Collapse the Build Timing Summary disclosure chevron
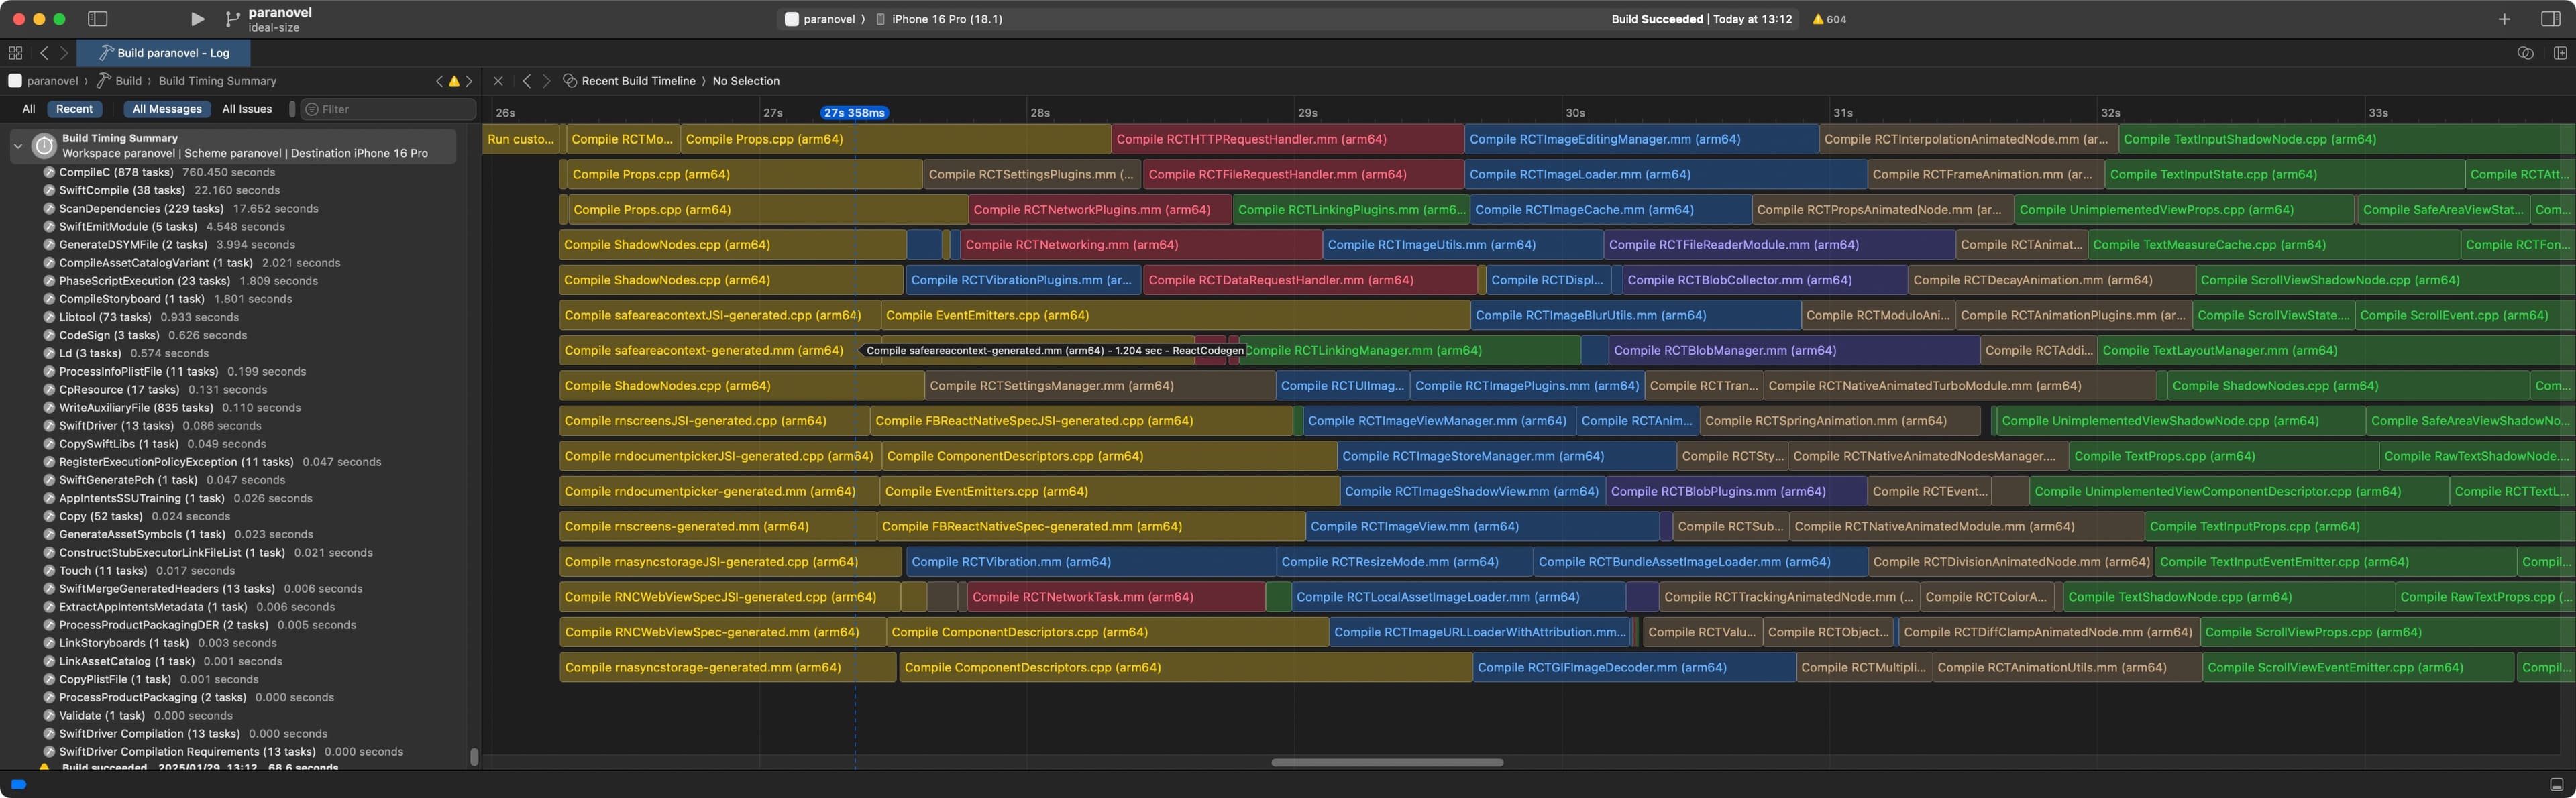 pos(17,145)
